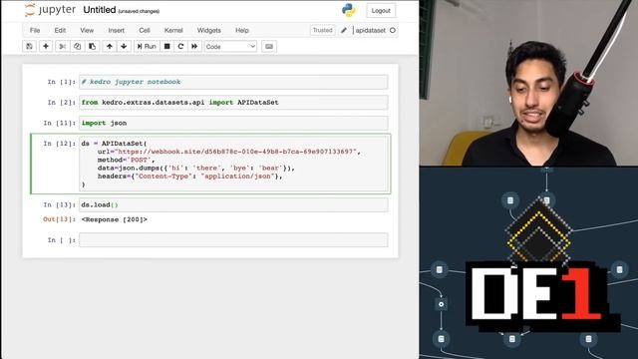Click the kernel idle circle indicator
Image resolution: width=638 pixels, height=359 pixels.
pos(393,30)
